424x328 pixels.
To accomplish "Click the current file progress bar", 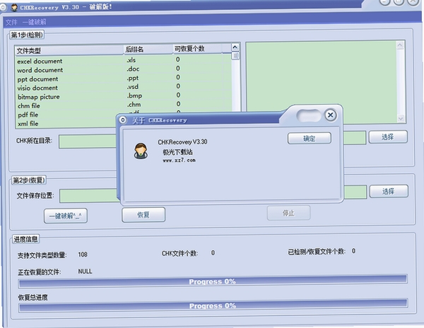I will pyautogui.click(x=213, y=281).
